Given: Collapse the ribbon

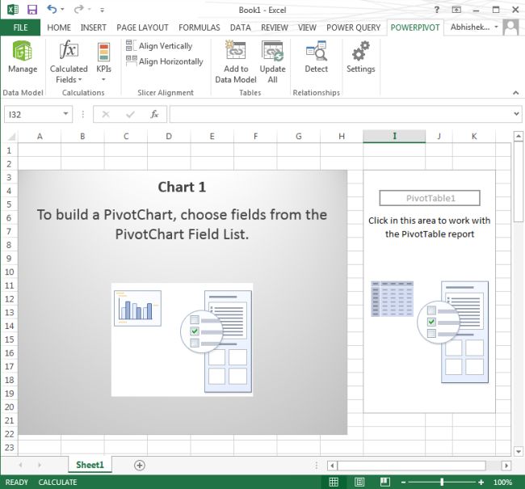Looking at the screenshot, I should pos(515,92).
